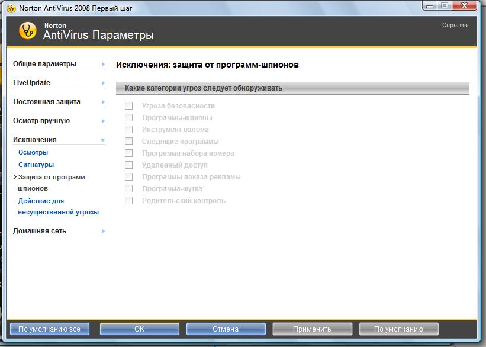The image size is (486, 347).
Task: Open the Осмотры exclusions link
Action: coord(33,152)
